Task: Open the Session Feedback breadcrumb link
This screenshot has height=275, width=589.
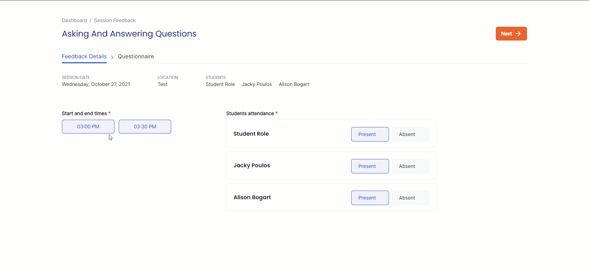Action: click(115, 20)
